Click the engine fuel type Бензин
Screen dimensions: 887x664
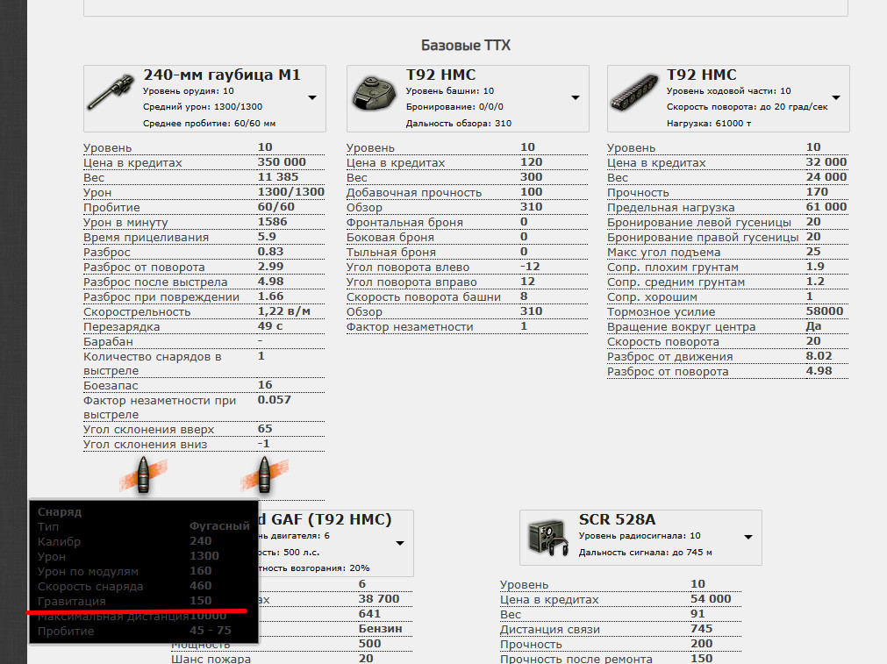(380, 628)
